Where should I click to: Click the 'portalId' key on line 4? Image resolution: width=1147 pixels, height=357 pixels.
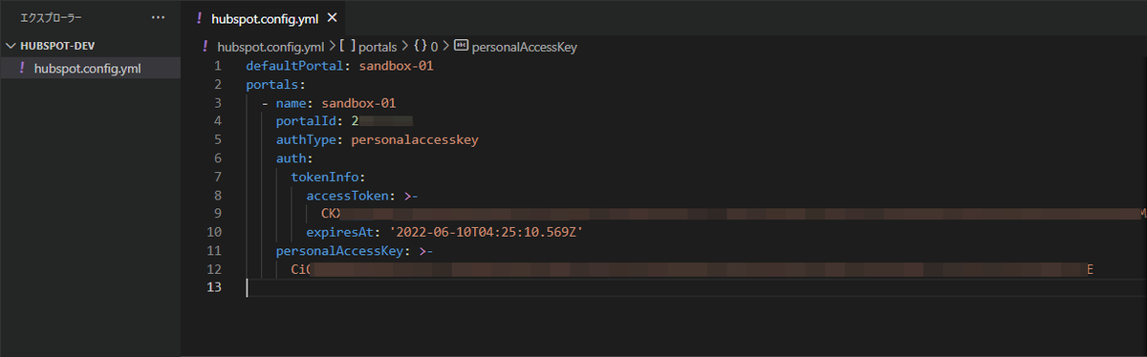point(306,121)
